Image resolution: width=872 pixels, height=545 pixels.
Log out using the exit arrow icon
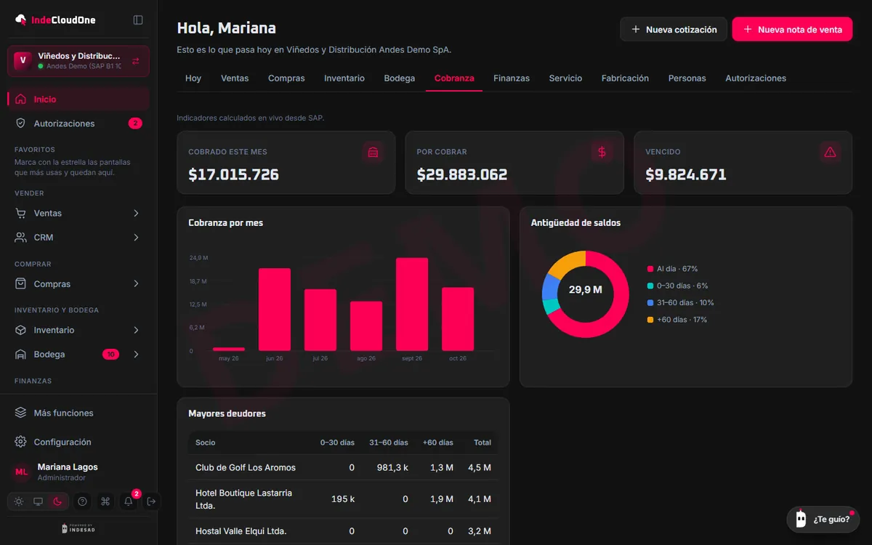[x=151, y=501]
